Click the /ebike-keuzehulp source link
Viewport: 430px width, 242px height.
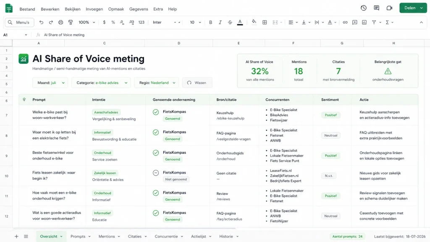(x=231, y=118)
